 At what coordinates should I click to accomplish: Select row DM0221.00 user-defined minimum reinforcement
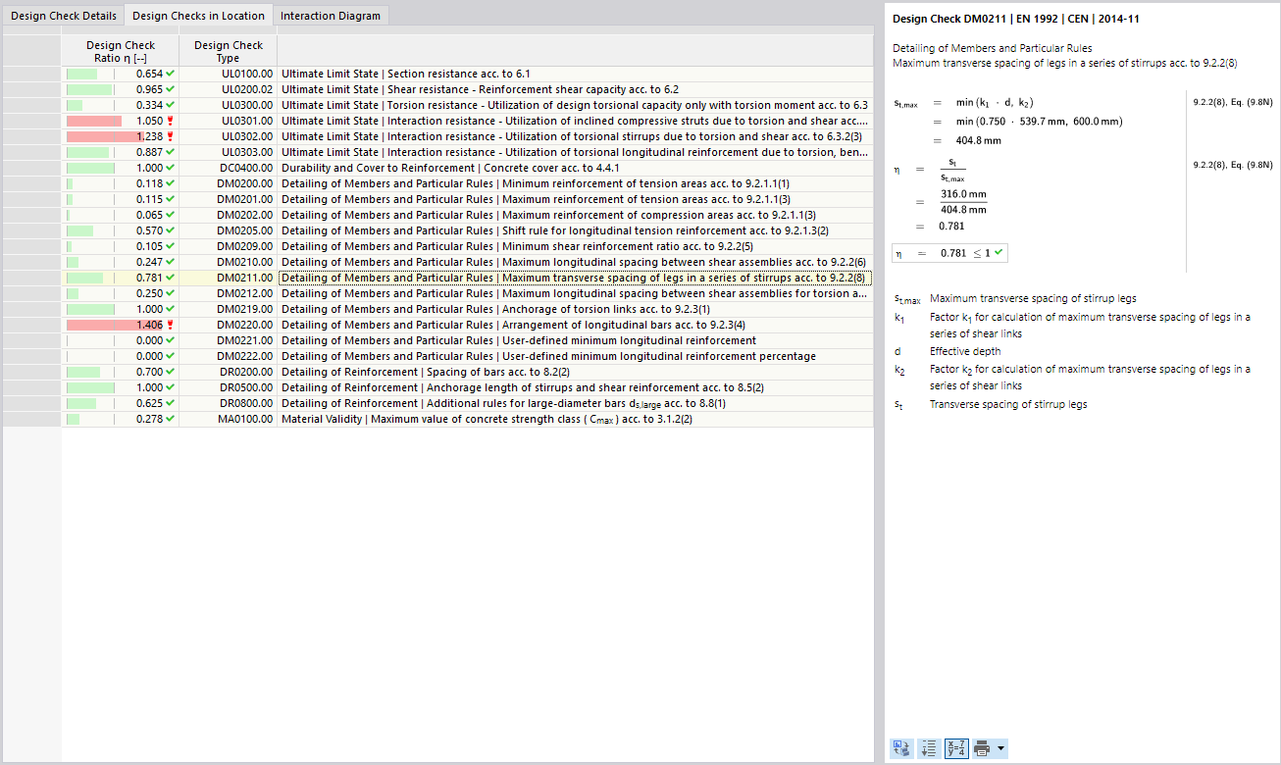tap(467, 340)
